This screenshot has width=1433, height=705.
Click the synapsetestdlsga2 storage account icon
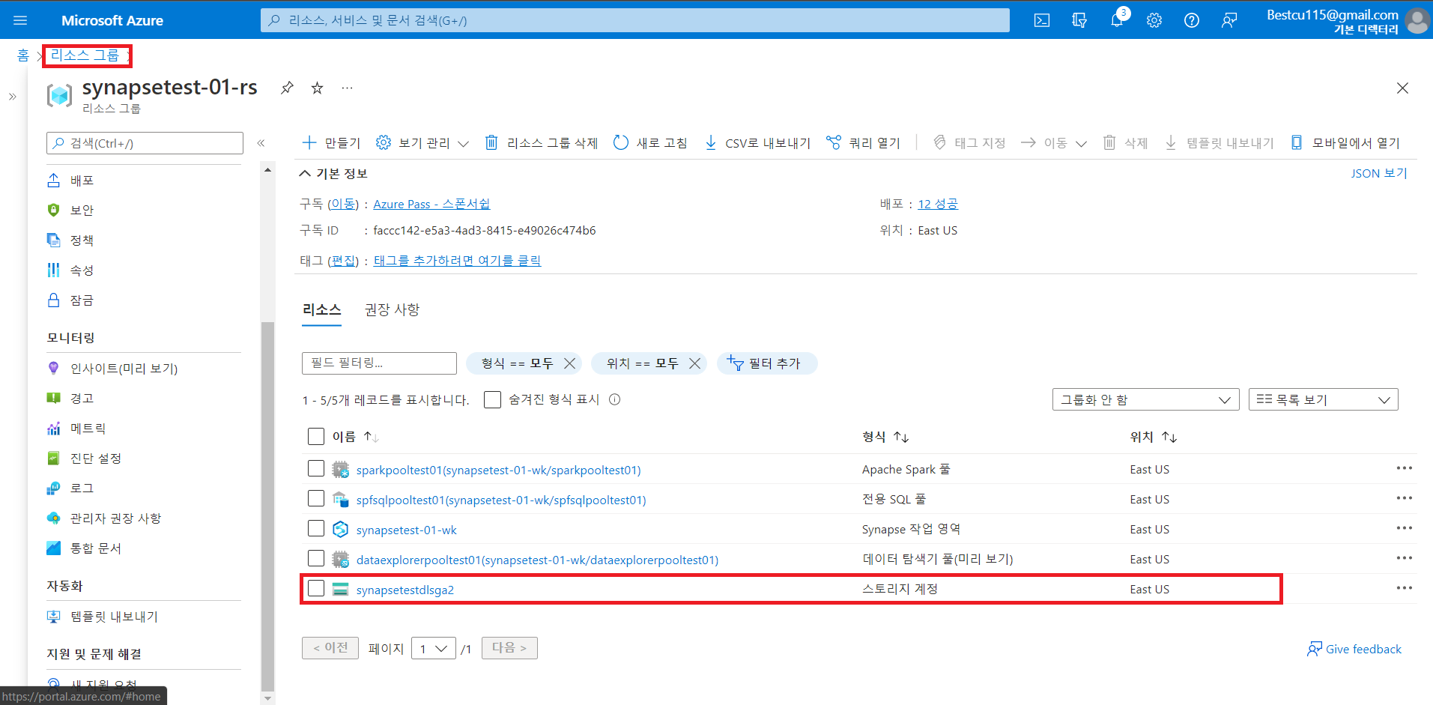(341, 590)
